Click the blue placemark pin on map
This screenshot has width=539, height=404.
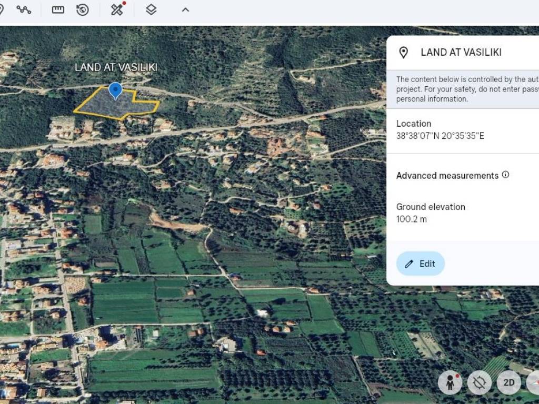[115, 90]
